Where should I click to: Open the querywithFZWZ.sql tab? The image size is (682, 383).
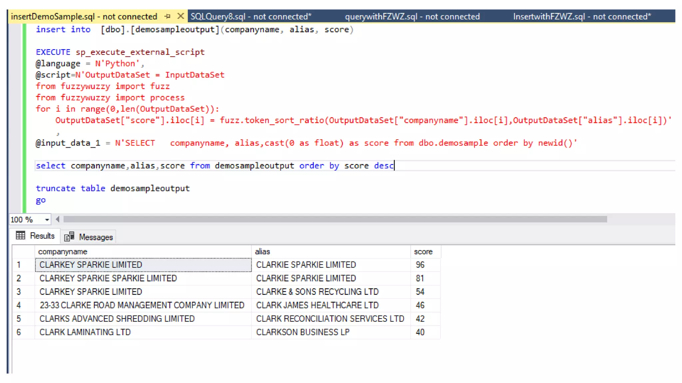[x=412, y=16]
